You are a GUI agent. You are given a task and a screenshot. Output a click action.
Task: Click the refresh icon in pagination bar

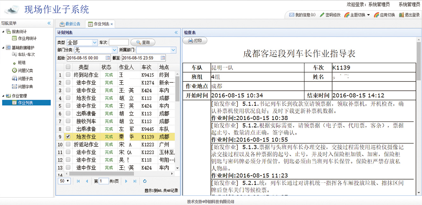pyautogui.click(x=145, y=181)
